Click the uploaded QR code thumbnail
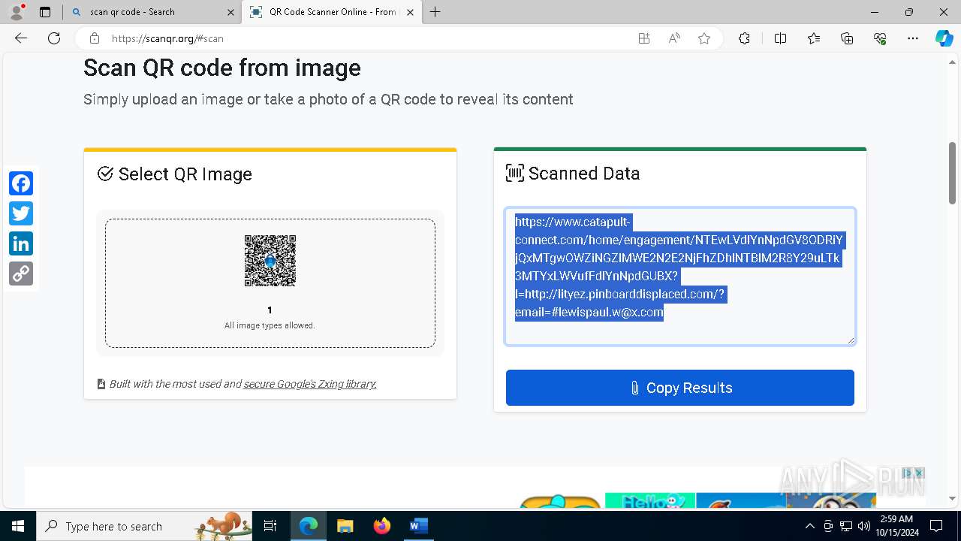 coord(270,261)
